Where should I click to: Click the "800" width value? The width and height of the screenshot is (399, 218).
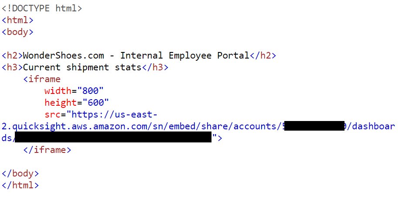(90, 91)
